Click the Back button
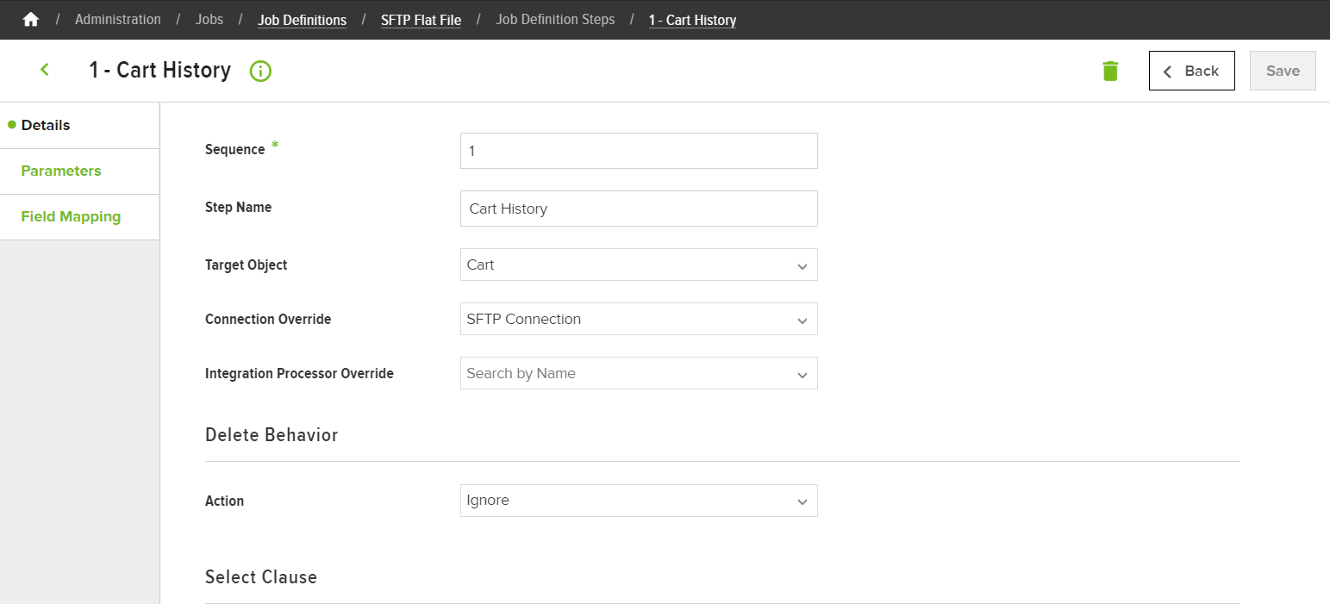Image resolution: width=1330 pixels, height=604 pixels. [1192, 71]
